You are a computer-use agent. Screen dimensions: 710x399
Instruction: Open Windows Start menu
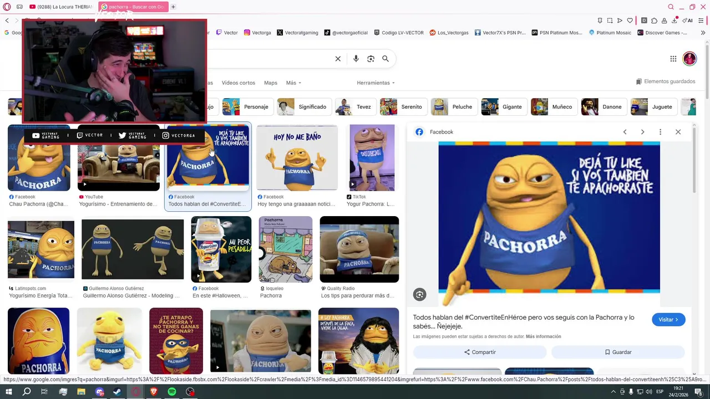[8, 392]
